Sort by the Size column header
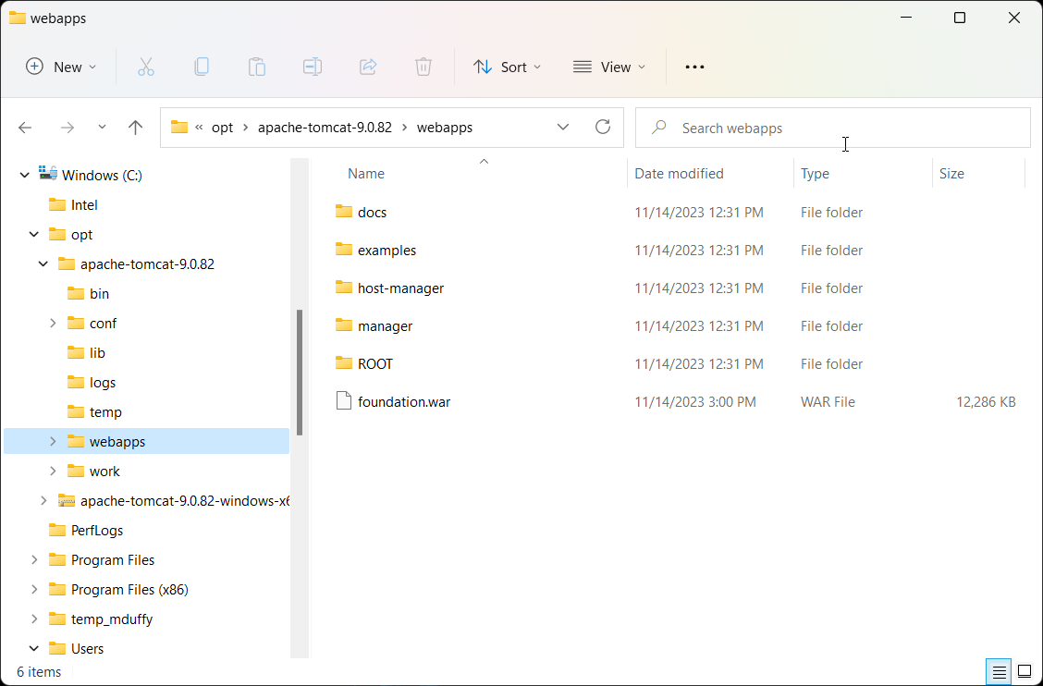Viewport: 1043px width, 686px height. tap(951, 174)
